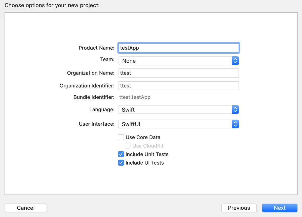
Task: Click the Use Core Data label
Action: [x=143, y=137]
